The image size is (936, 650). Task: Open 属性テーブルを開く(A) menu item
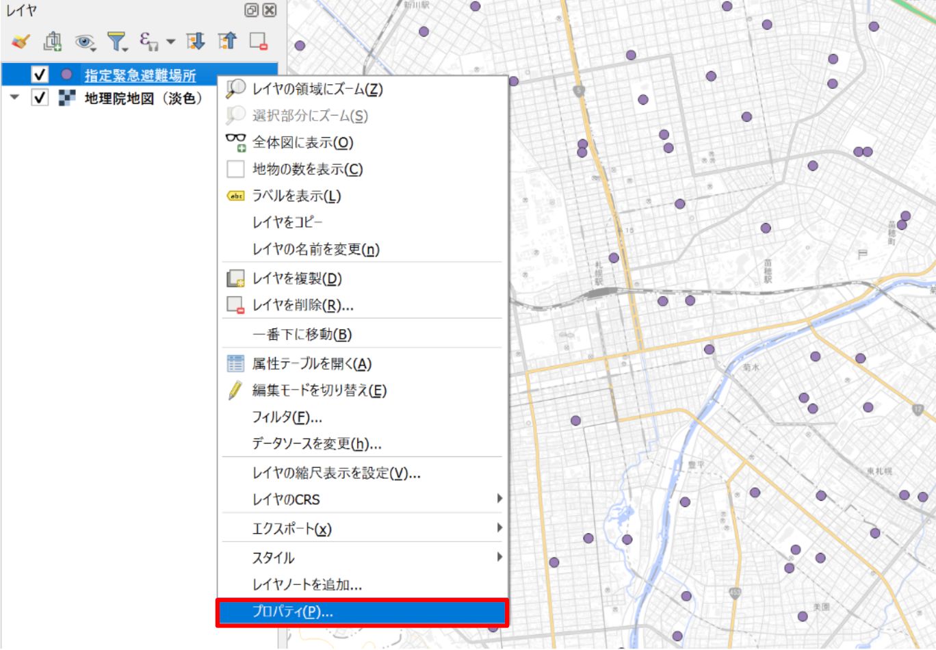coord(363,364)
